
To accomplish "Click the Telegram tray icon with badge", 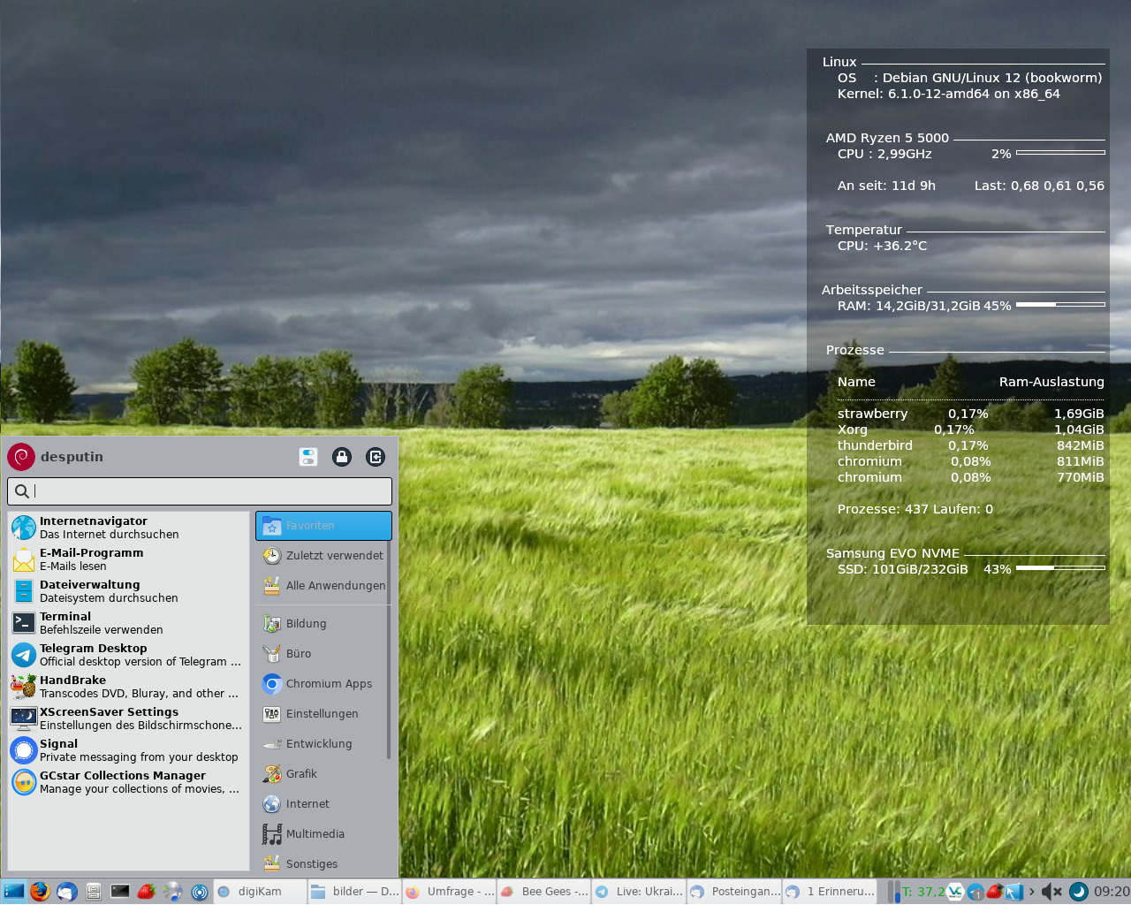I will click(x=975, y=892).
